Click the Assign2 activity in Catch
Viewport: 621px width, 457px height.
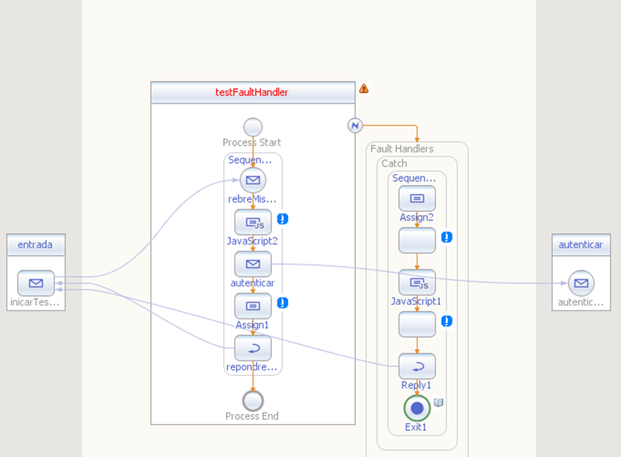(417, 198)
